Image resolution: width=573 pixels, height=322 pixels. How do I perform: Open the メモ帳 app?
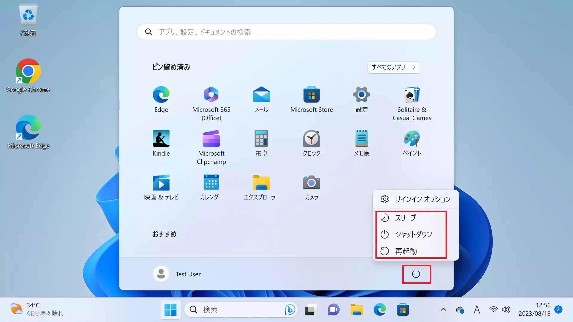(x=362, y=143)
